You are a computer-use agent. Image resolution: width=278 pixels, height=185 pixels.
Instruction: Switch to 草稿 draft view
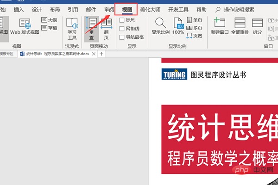point(49,28)
